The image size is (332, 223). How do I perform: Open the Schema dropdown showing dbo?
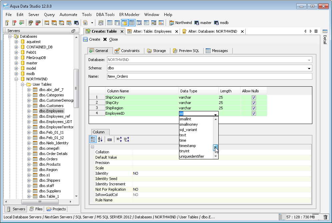[309, 68]
